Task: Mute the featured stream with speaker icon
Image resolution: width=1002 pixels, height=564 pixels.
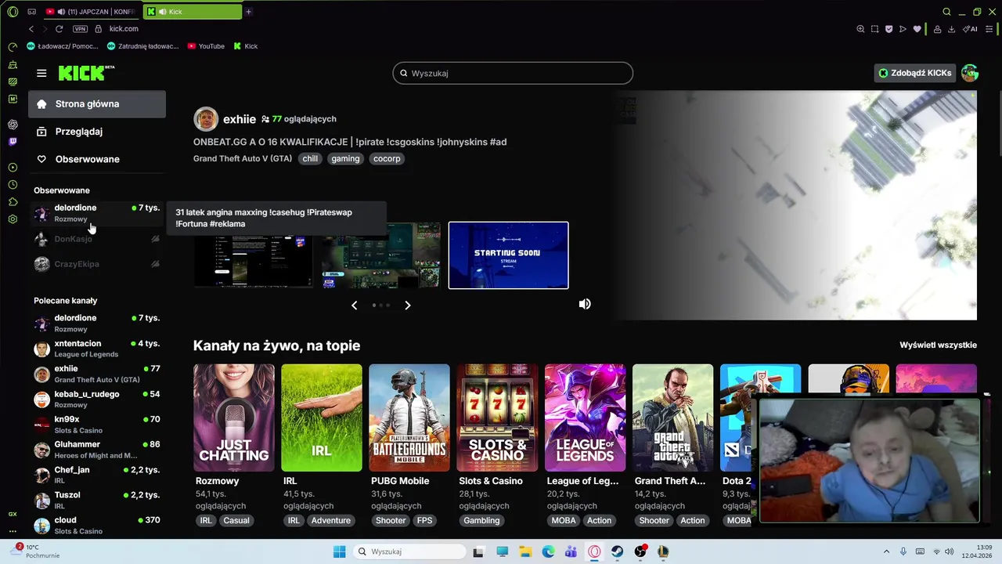Action: click(585, 304)
